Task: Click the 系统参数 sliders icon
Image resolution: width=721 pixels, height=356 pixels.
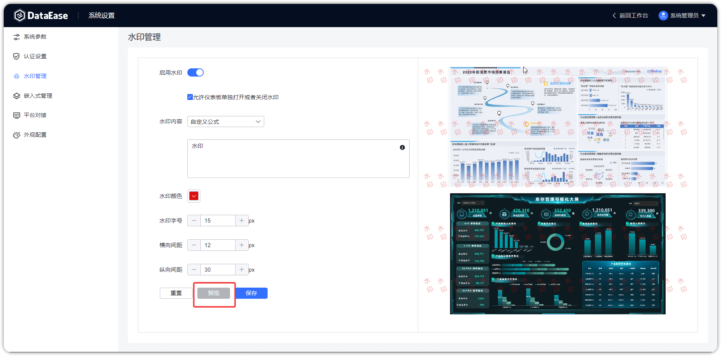Action: pos(16,37)
